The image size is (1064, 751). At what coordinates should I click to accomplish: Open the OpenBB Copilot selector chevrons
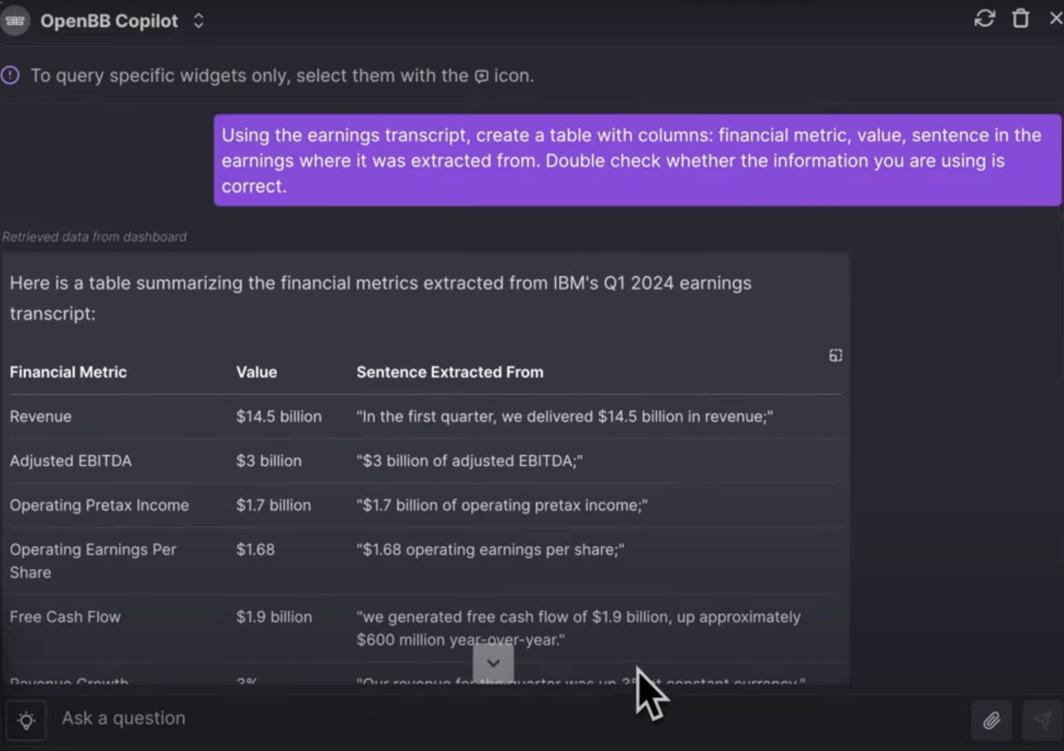point(199,20)
